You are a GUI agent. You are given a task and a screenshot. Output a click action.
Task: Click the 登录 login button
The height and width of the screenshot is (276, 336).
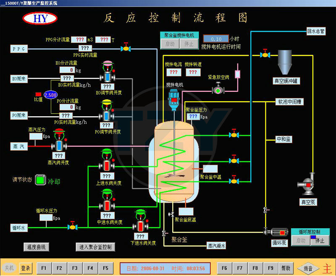tap(26, 268)
